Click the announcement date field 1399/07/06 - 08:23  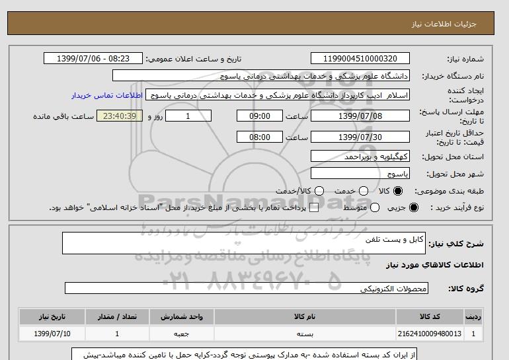tap(93, 59)
